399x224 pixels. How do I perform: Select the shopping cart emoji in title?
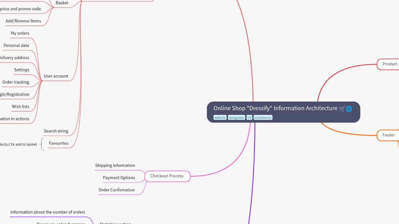(342, 109)
